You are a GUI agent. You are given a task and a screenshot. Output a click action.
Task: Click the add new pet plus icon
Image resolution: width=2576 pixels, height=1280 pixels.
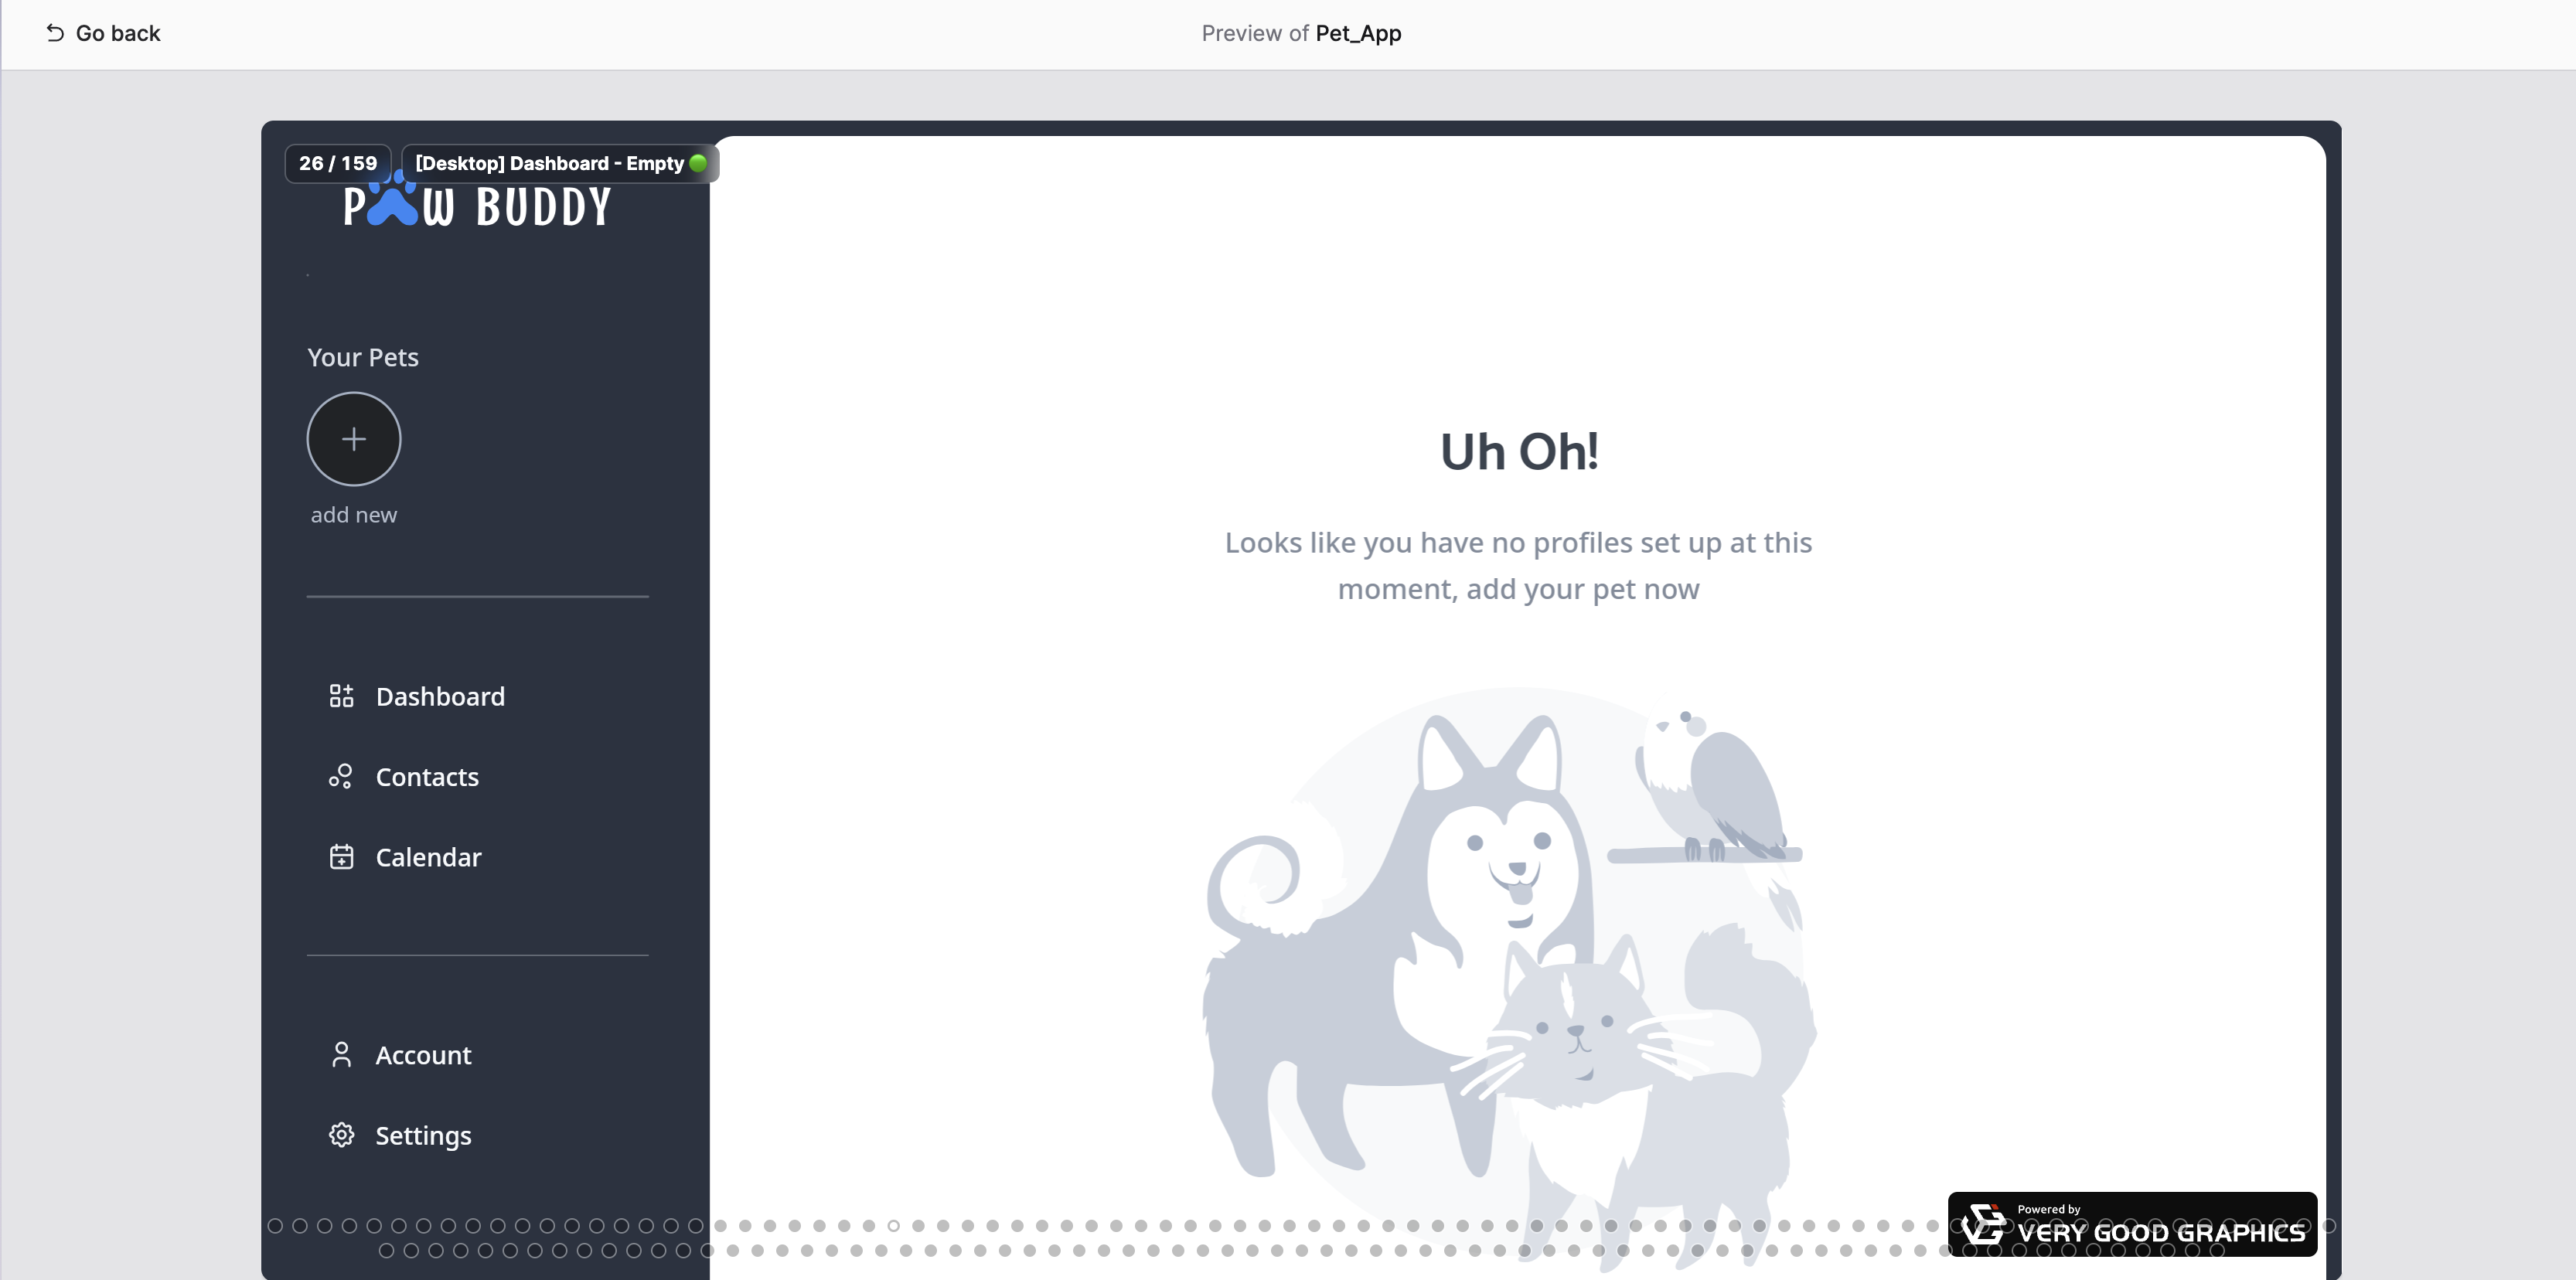click(355, 439)
